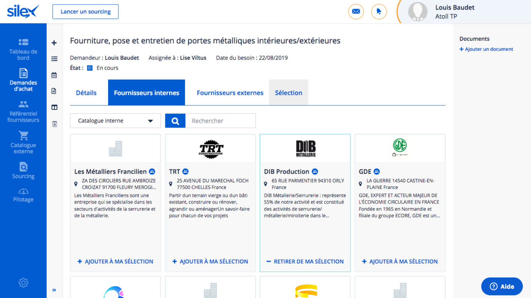Click assignee name Lise Viltus
This screenshot has height=298, width=531.
click(x=193, y=58)
